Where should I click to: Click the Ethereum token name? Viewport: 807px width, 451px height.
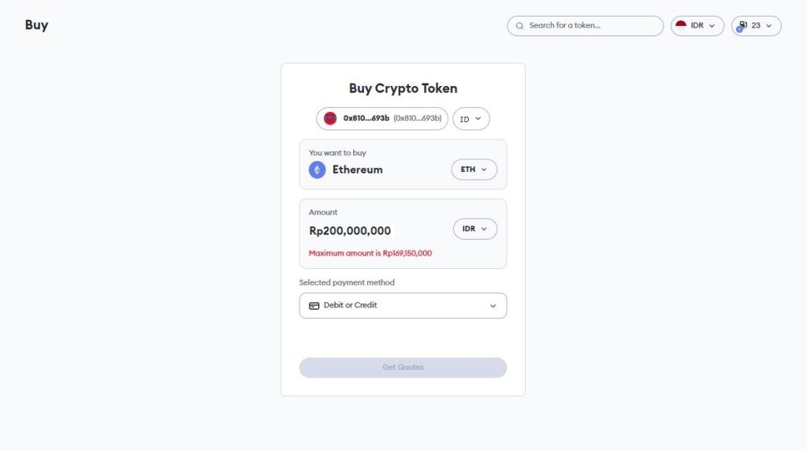[357, 170]
